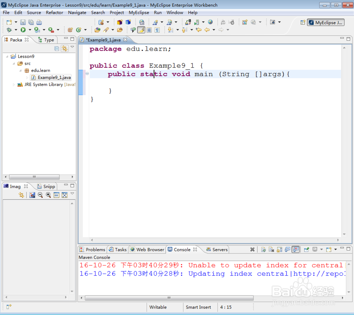
Task: Toggle Mark Occurrences highlighter icon
Action: 141,30
